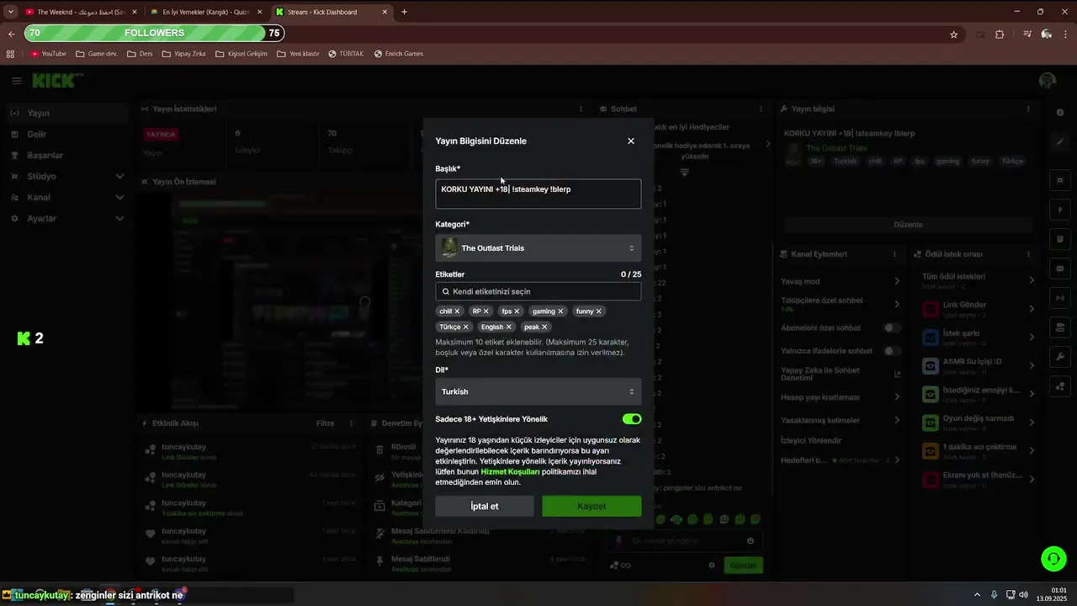Open the ASMR Su içişi reward request
Viewport: 1077px width, 606px height.
(979, 366)
